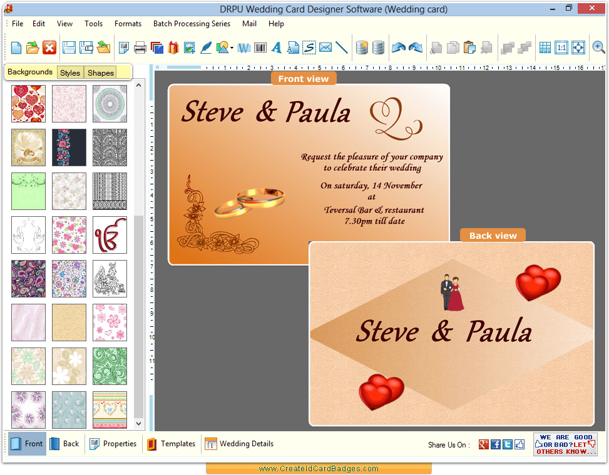This screenshot has height=475, width=609.
Task: Click the envelope mail icon
Action: tap(325, 47)
